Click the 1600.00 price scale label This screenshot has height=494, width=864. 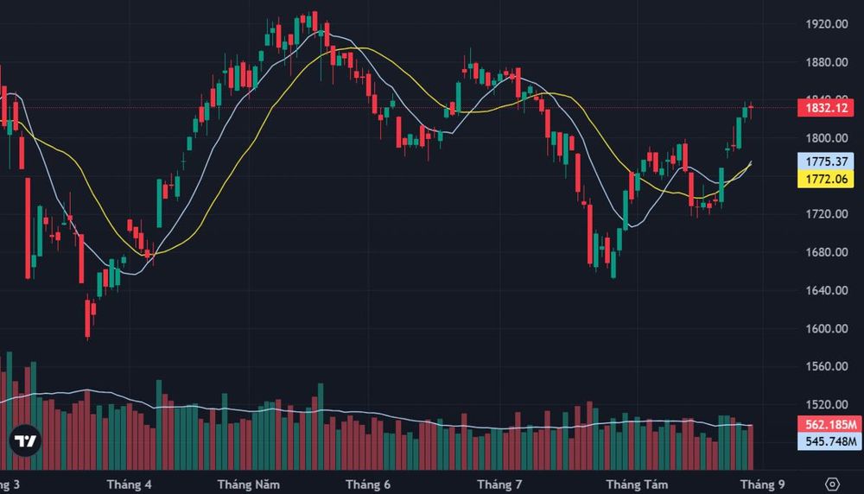coord(827,328)
